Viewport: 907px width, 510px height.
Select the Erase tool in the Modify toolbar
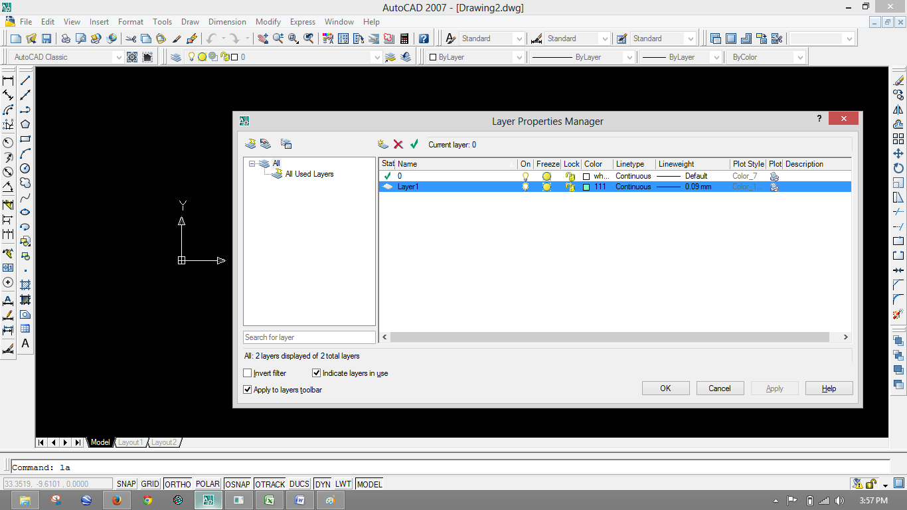tap(898, 80)
